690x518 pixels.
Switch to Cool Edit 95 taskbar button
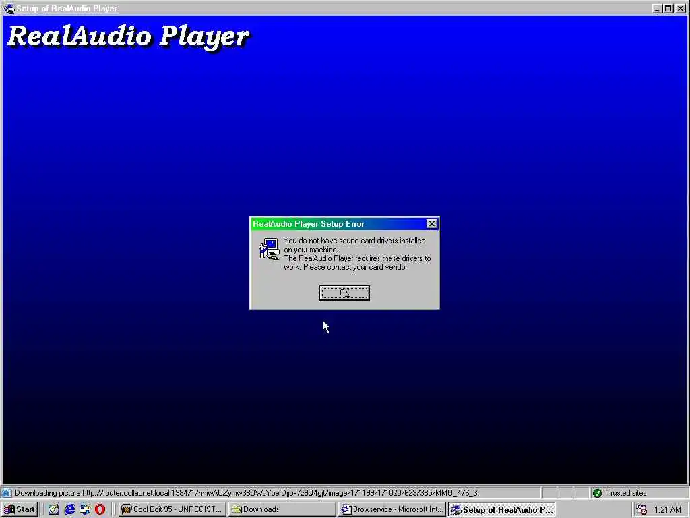[172, 509]
